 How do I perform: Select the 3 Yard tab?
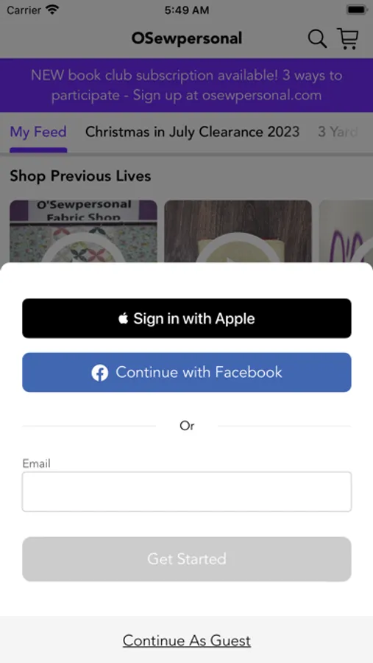click(338, 132)
